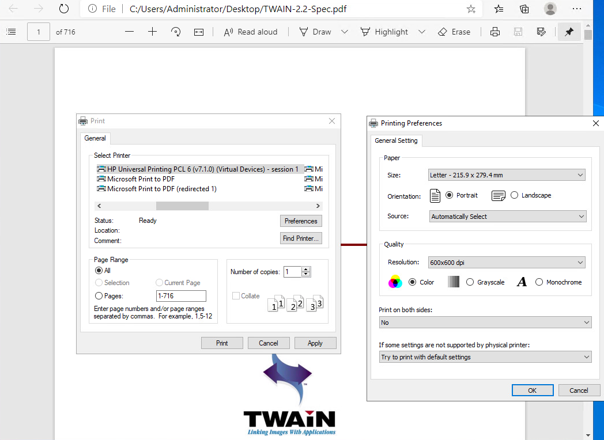Image resolution: width=604 pixels, height=440 pixels.
Task: Choose the Pages radio button
Action: tap(99, 295)
